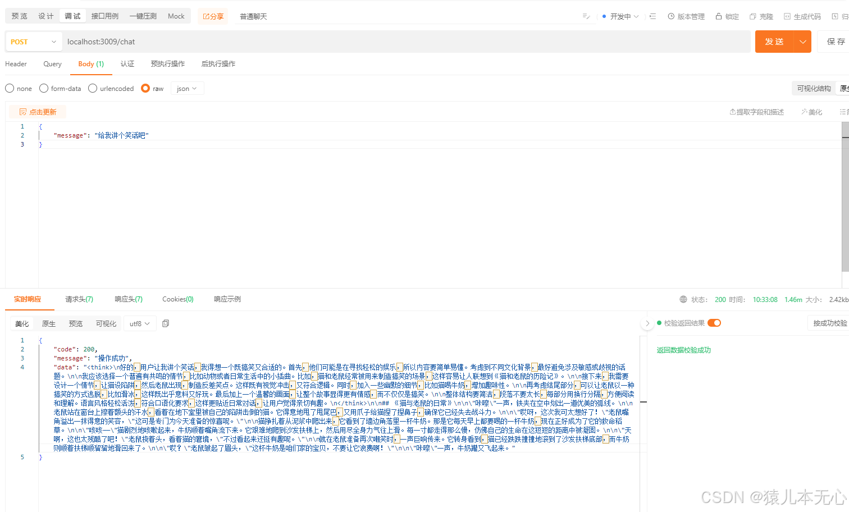Screen dimensions: 849x512
Task: Click the "code": 200 response line
Action: point(75,349)
